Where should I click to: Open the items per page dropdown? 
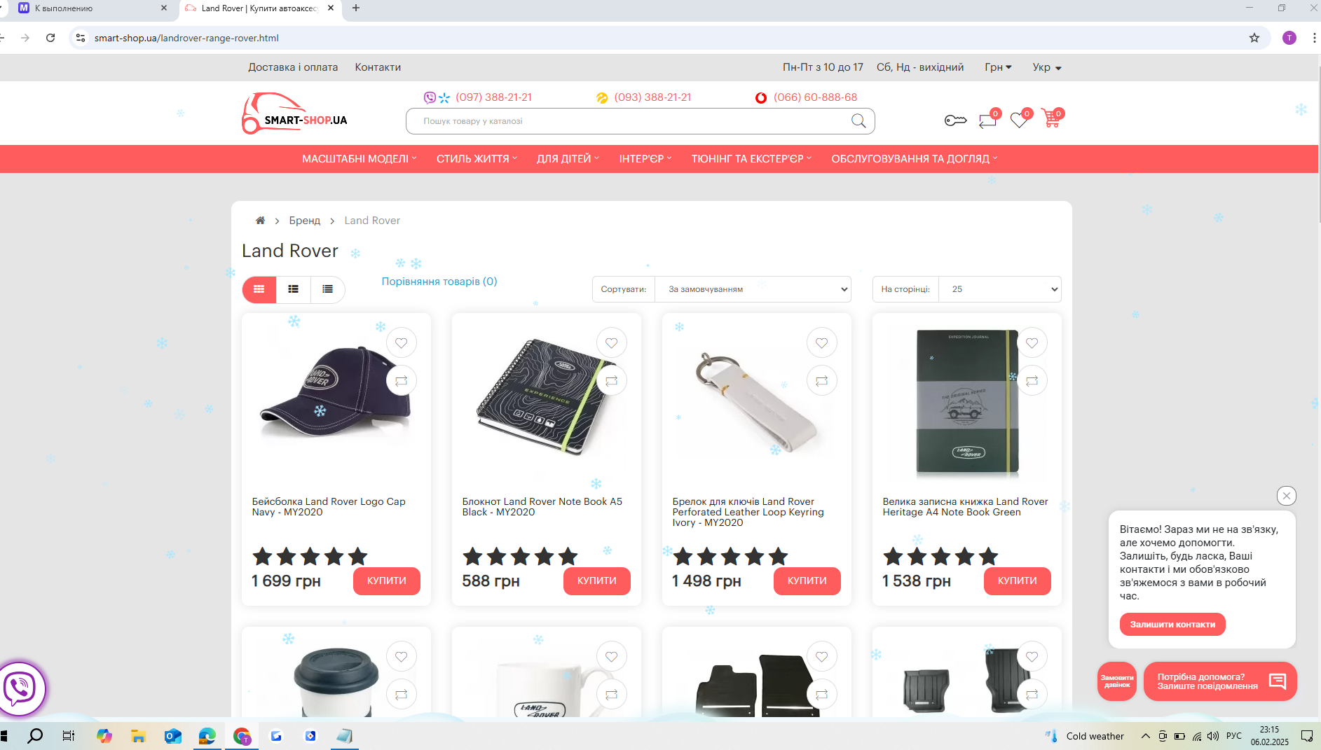click(1000, 289)
